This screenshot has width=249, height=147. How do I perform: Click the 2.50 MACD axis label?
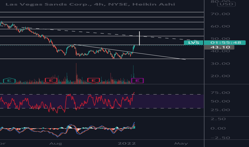tap(218, 119)
